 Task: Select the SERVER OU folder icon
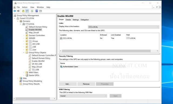click(27, 38)
